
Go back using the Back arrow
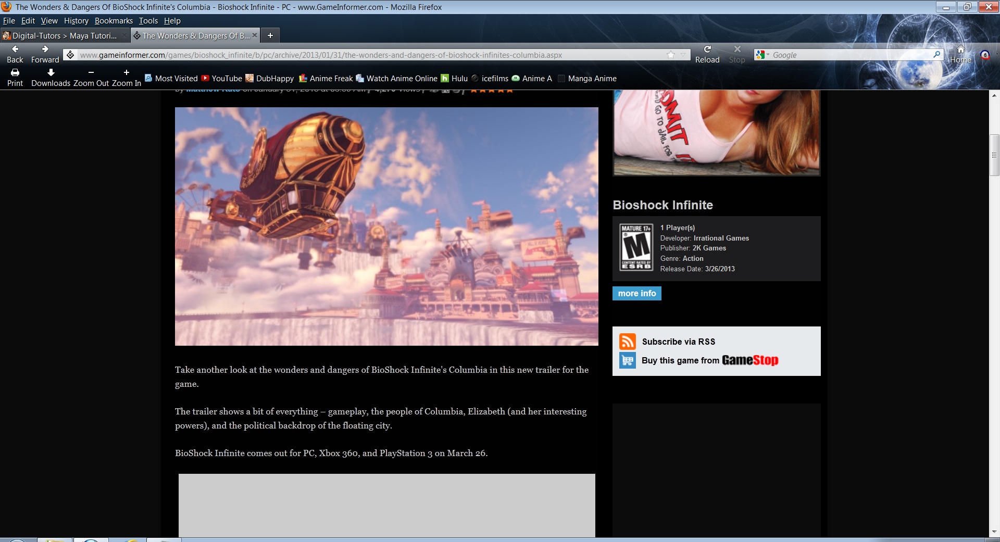pyautogui.click(x=15, y=49)
